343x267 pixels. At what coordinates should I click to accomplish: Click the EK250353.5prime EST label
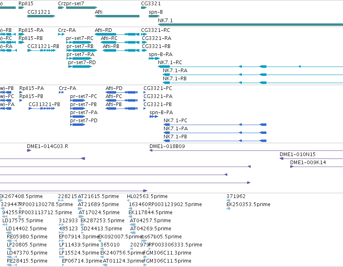tap(249, 204)
